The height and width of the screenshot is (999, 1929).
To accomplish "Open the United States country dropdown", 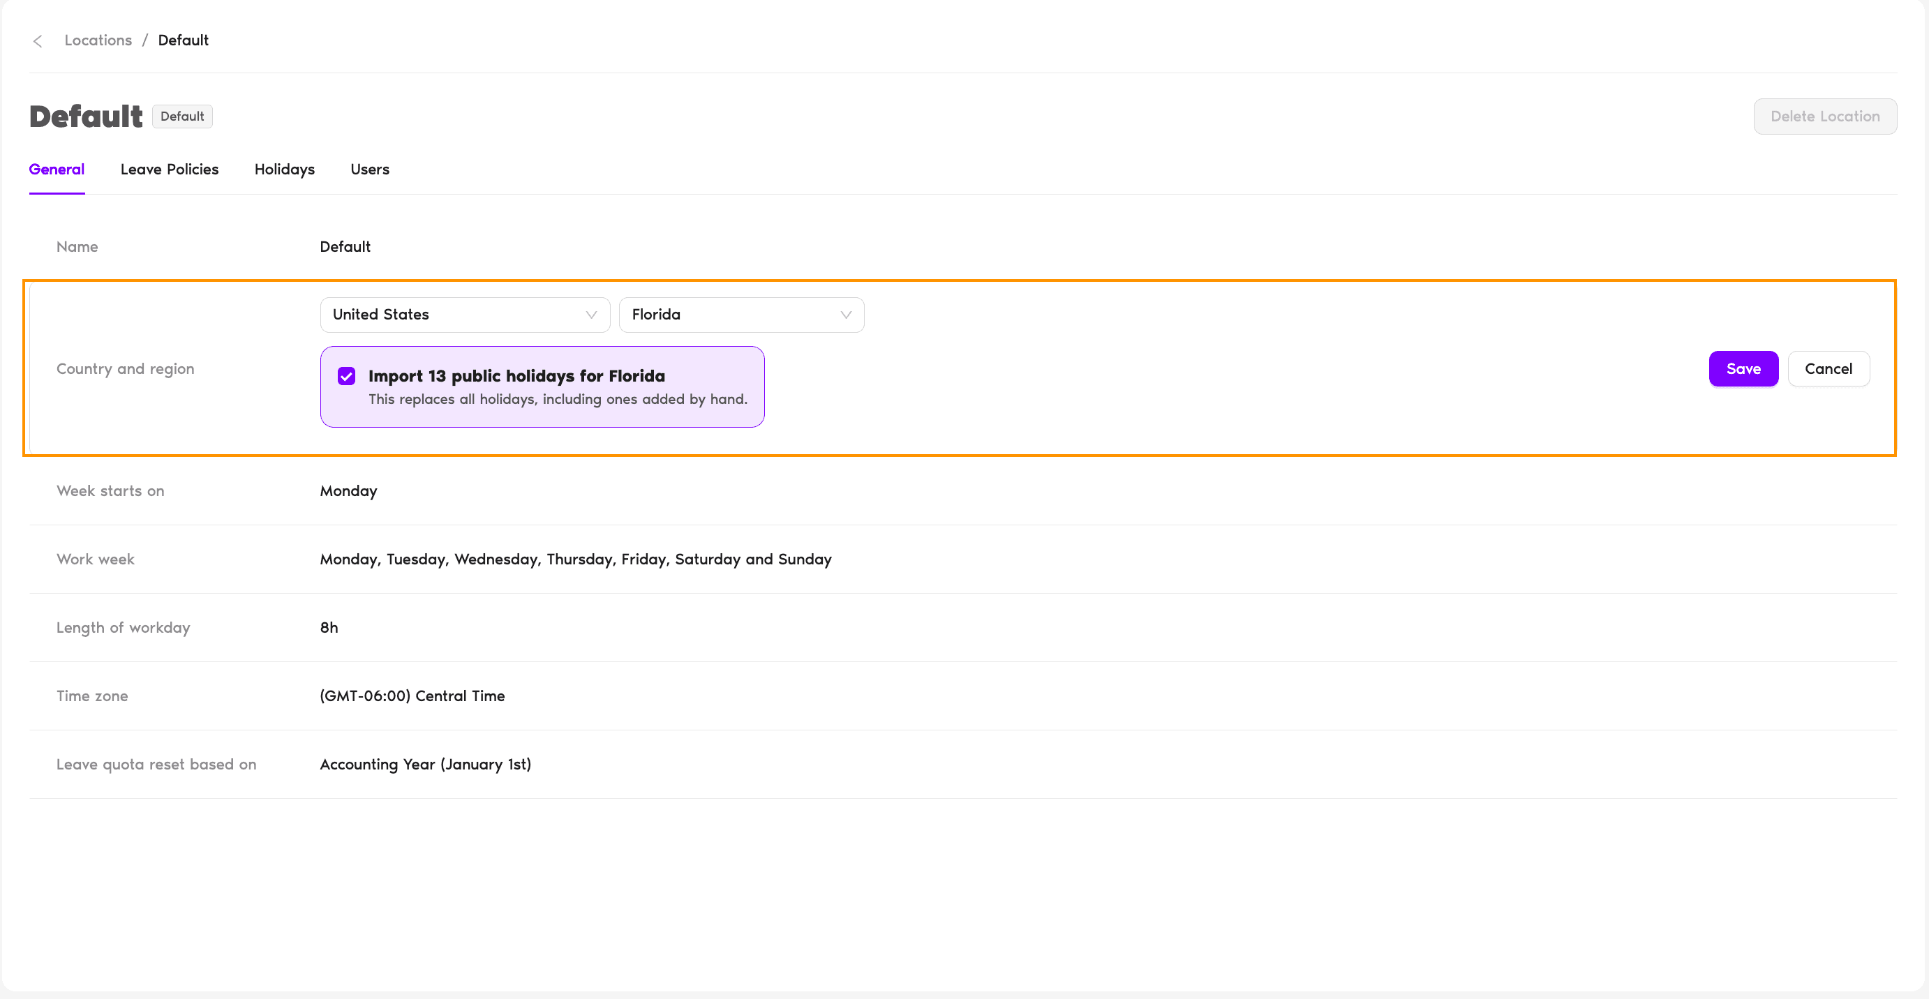I will (x=465, y=315).
